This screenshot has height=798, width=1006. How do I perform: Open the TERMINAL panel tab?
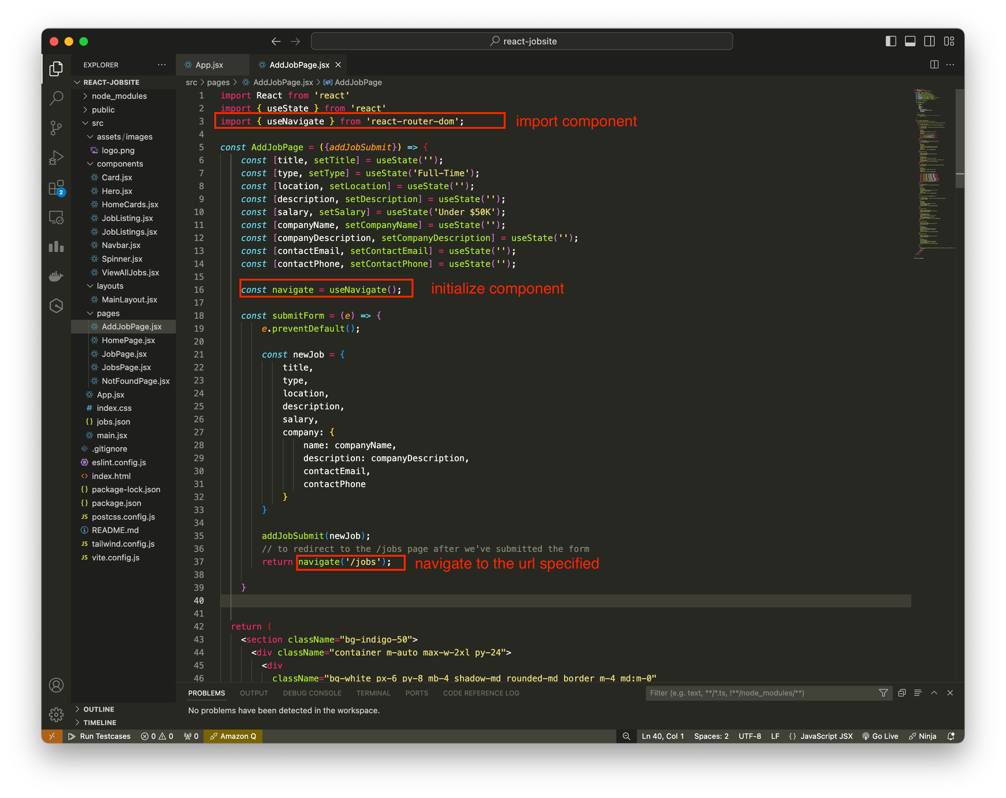click(373, 693)
